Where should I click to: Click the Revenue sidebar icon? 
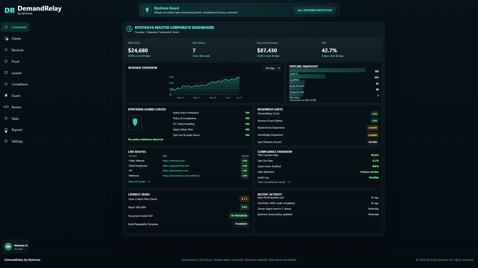click(6, 50)
